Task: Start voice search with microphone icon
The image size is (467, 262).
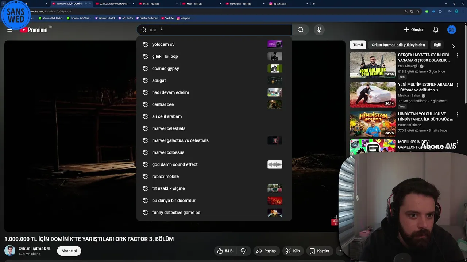Action: pyautogui.click(x=319, y=30)
